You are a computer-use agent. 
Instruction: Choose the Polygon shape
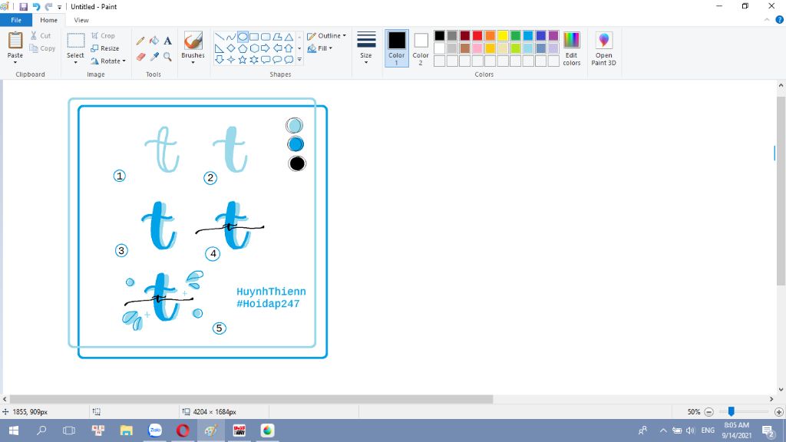coord(277,37)
